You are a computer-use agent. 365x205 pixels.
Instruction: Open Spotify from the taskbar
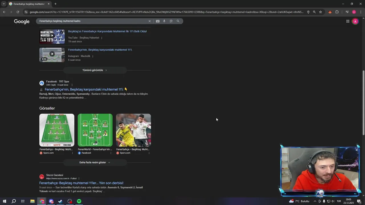[79, 201]
